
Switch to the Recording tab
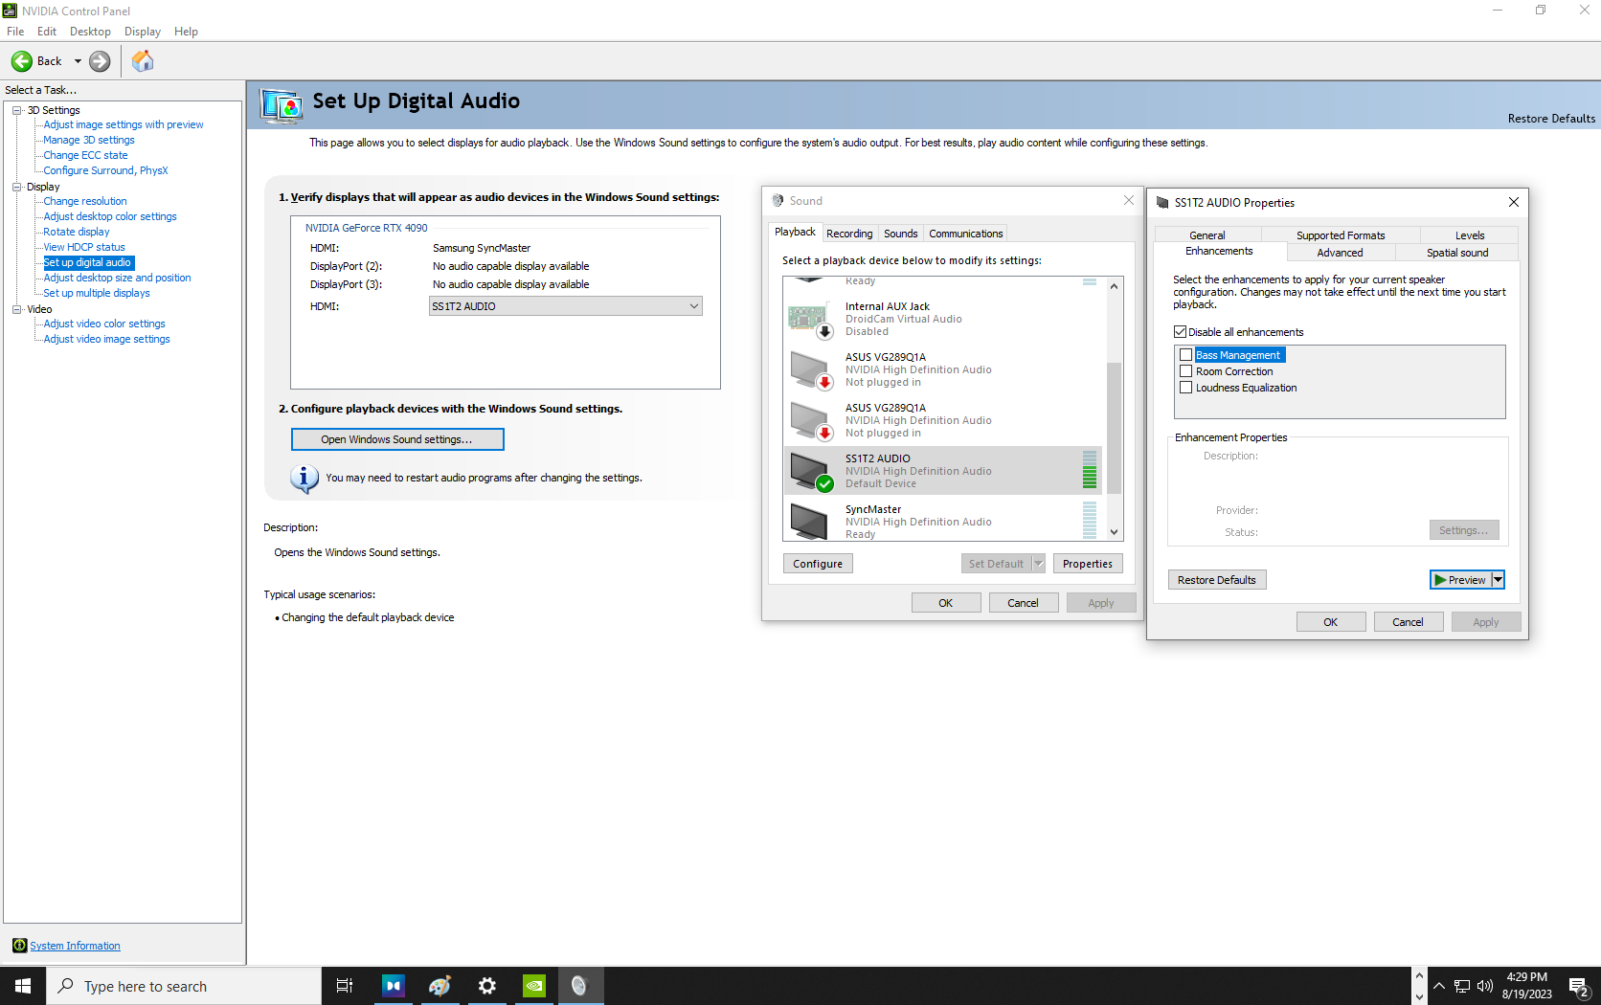point(849,234)
